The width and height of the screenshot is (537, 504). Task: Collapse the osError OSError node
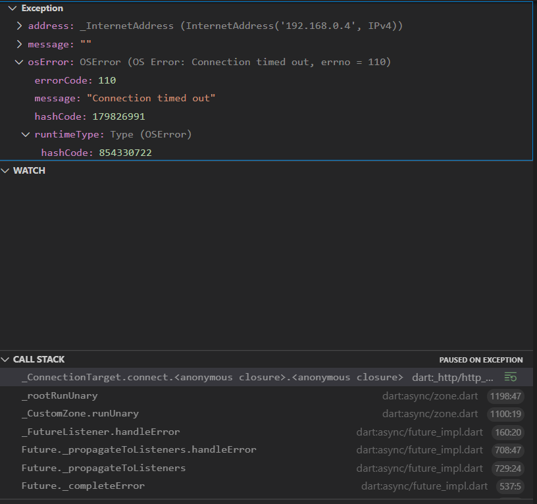19,62
